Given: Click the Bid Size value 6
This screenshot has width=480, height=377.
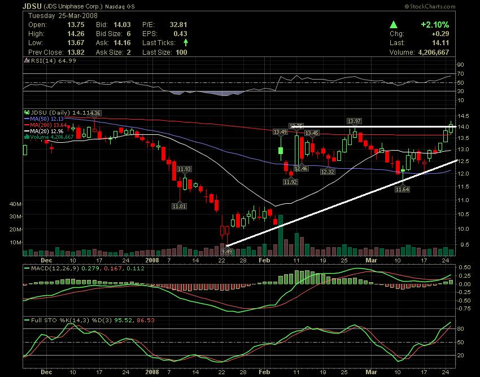Looking at the screenshot, I should coord(129,34).
